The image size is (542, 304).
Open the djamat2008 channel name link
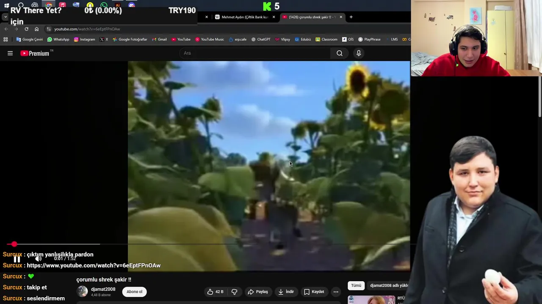coord(103,289)
